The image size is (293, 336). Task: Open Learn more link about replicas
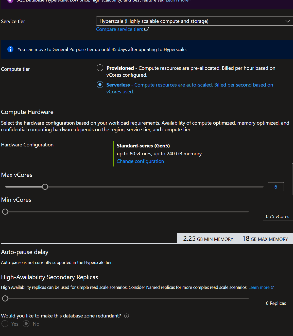coord(259,287)
